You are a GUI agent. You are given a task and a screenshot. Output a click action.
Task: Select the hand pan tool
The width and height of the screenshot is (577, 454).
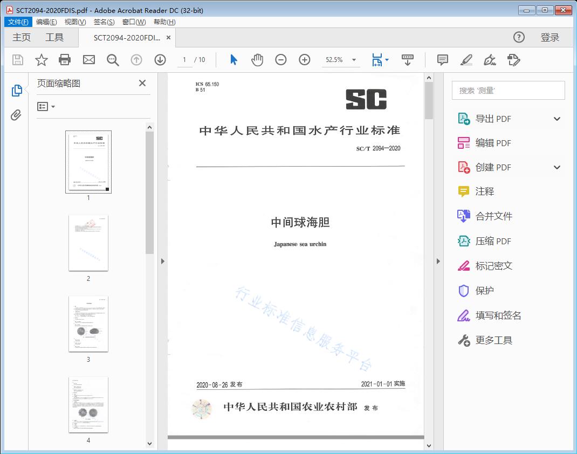pos(257,60)
